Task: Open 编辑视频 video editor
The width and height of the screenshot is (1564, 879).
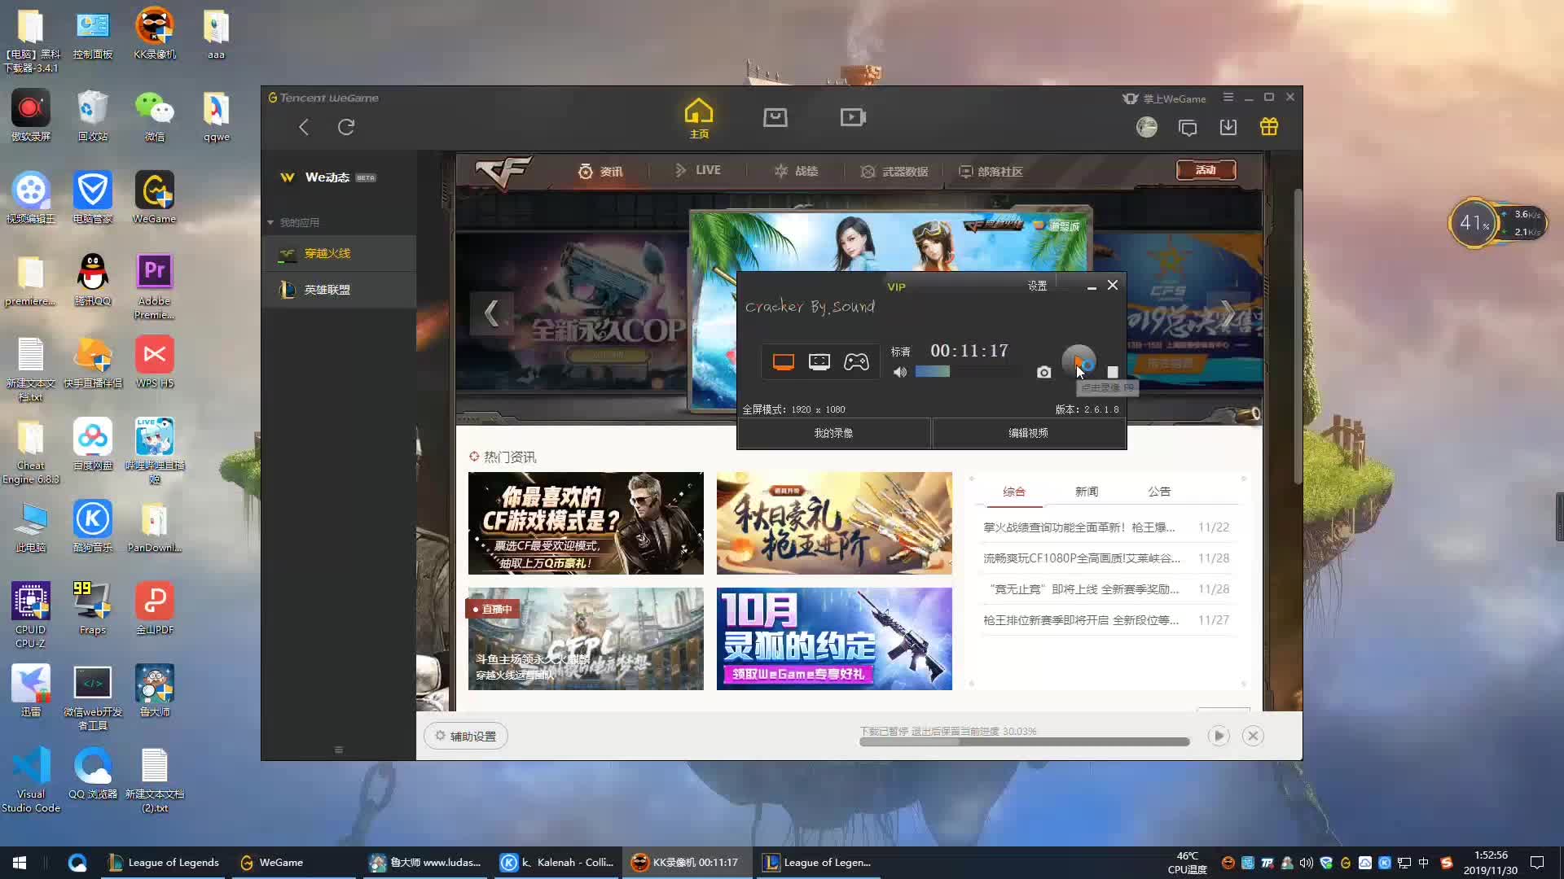Action: click(x=1028, y=433)
